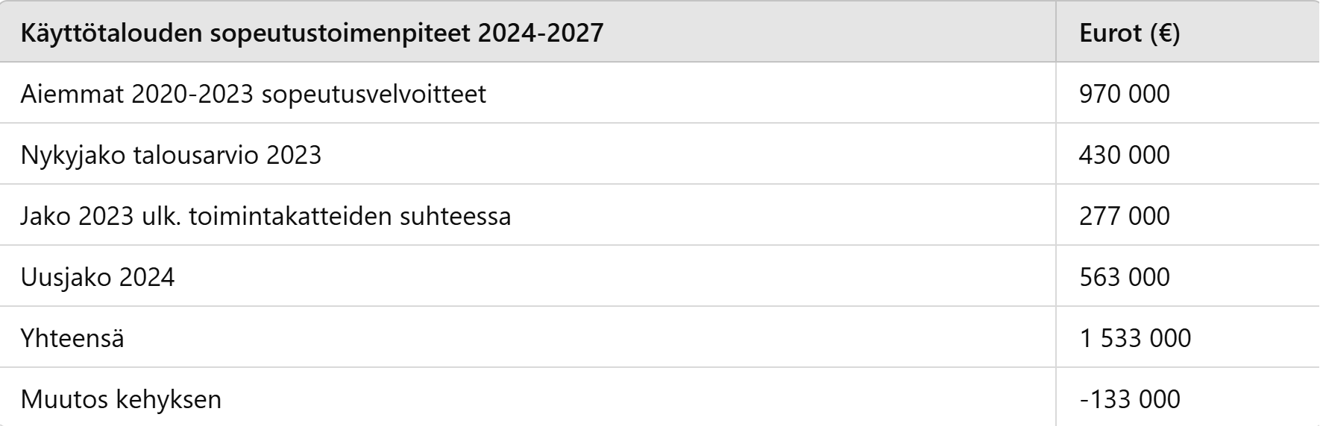
Task: Select Jako 2023 ulk. toimintakatteiden suhteessa cell
Action: click(528, 215)
